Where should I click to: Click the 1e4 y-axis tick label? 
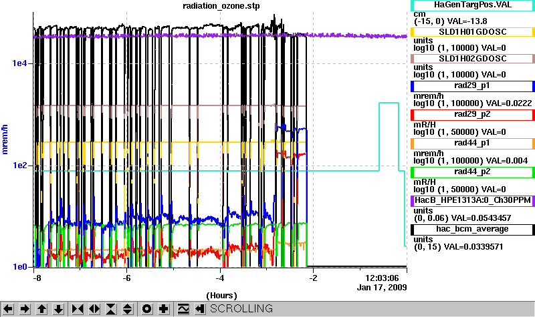(19, 63)
